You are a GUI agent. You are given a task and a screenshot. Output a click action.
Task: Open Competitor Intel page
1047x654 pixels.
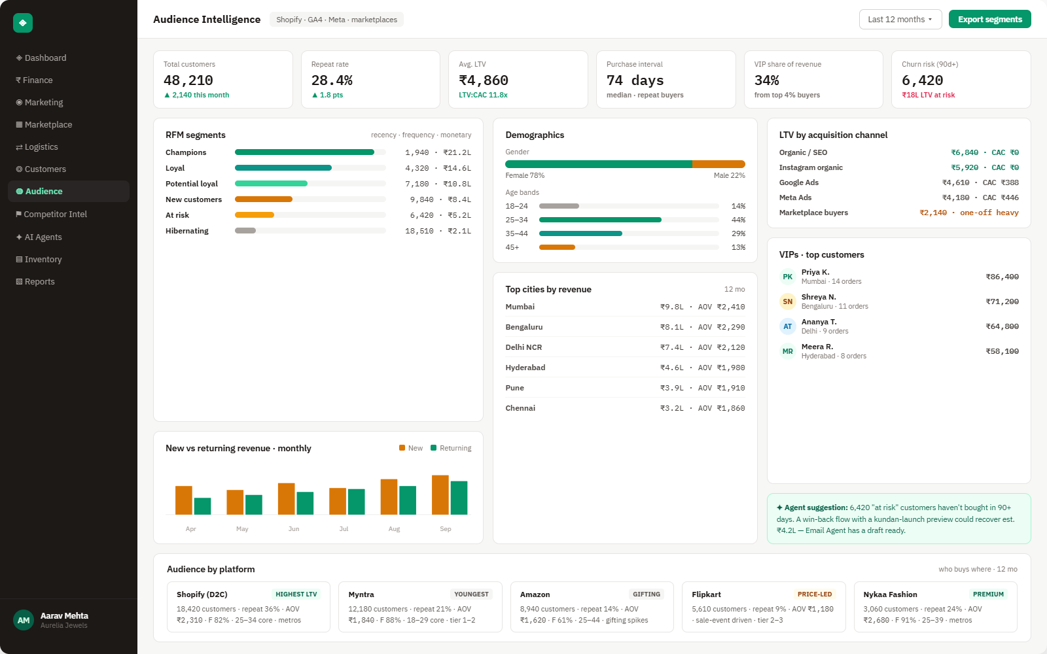(x=69, y=214)
